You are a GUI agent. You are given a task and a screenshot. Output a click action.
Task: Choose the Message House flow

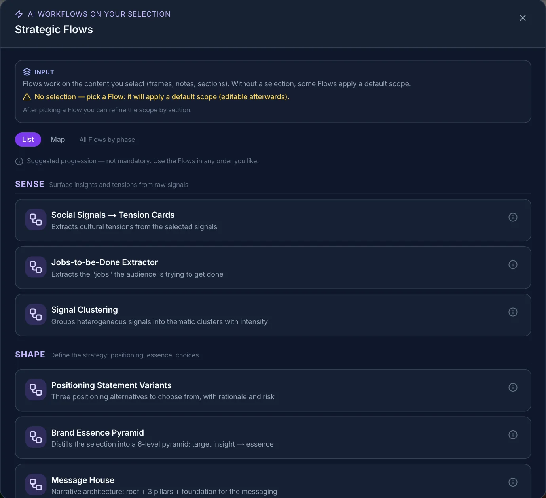[x=273, y=481]
